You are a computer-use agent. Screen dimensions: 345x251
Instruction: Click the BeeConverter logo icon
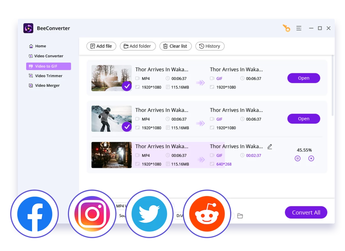28,28
